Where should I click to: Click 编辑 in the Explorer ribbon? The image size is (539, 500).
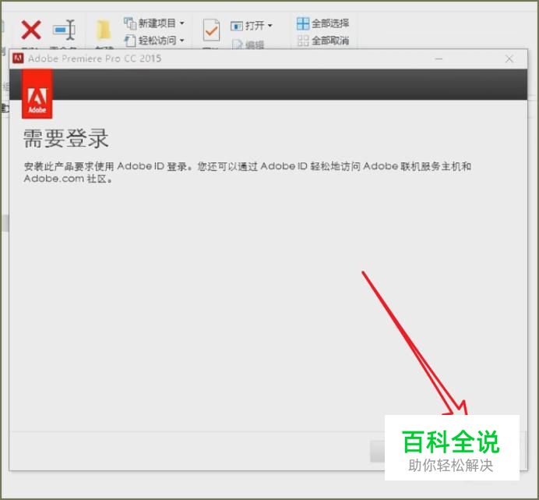click(248, 44)
